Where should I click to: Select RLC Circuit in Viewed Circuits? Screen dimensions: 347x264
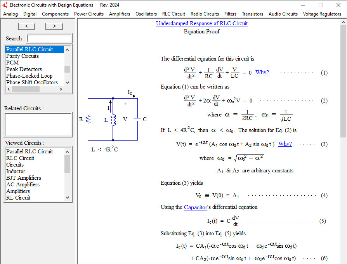[x=35, y=158]
